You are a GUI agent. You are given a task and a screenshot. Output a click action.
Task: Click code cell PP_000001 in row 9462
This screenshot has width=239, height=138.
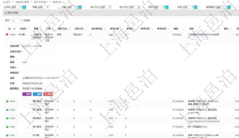click(178, 127)
